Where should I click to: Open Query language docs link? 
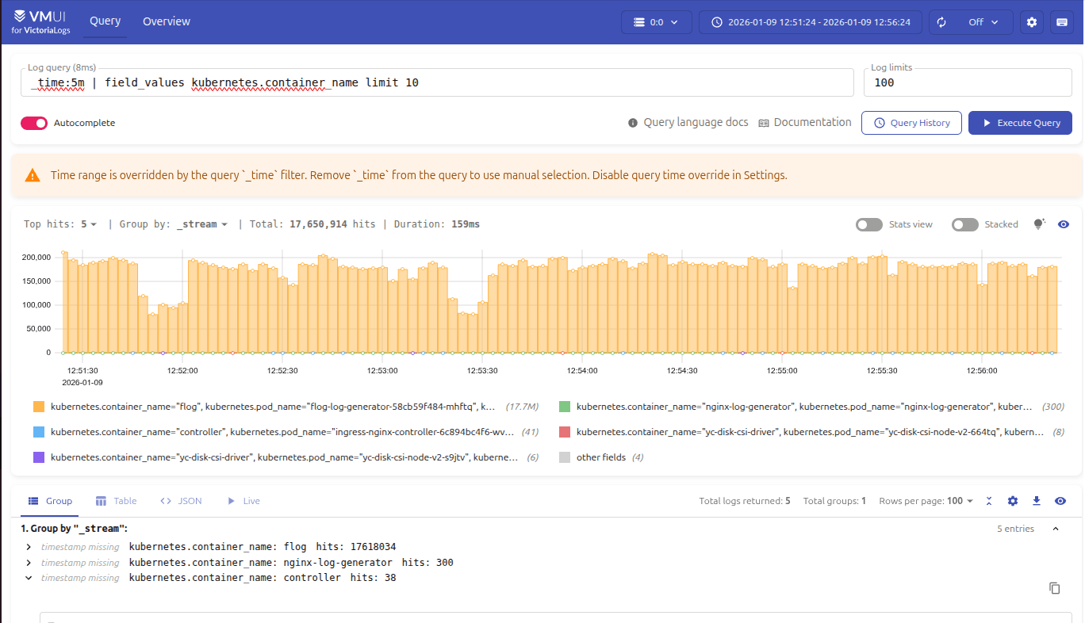(x=696, y=122)
